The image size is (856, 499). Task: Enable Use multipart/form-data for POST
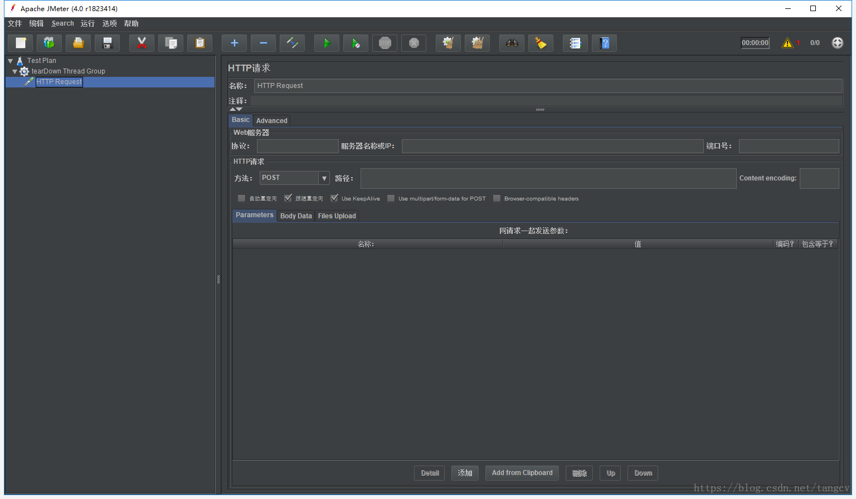click(x=391, y=198)
